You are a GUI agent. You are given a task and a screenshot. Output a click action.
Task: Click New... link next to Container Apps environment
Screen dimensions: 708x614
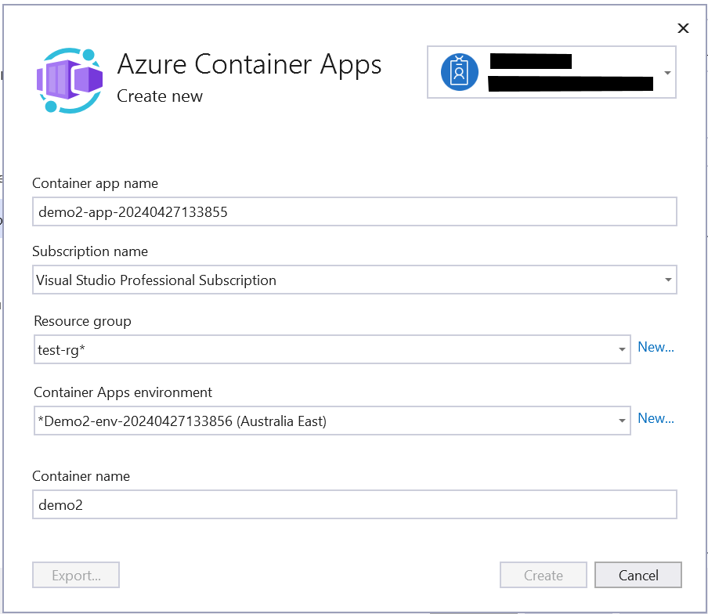tap(656, 418)
